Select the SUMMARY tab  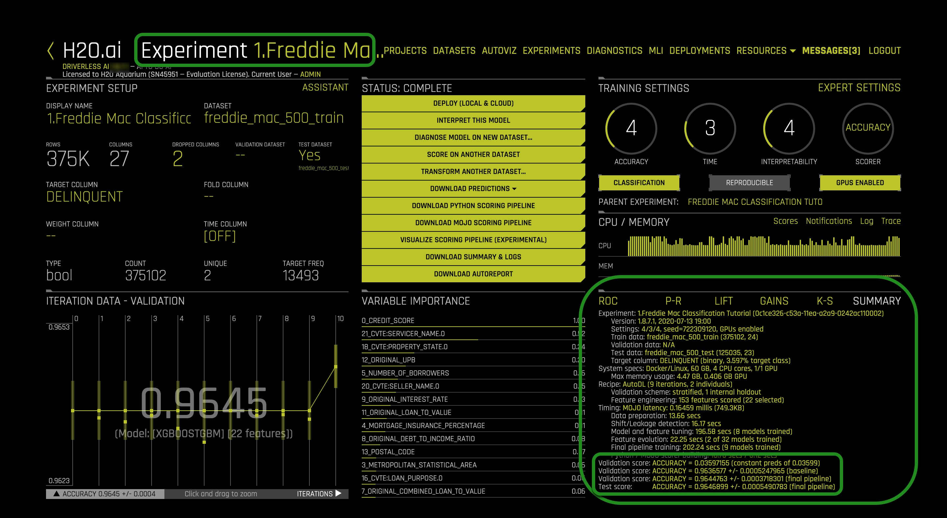[x=876, y=301]
